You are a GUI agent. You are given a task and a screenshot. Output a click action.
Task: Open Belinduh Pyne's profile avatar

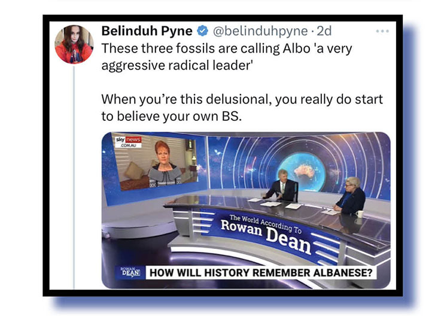[74, 44]
